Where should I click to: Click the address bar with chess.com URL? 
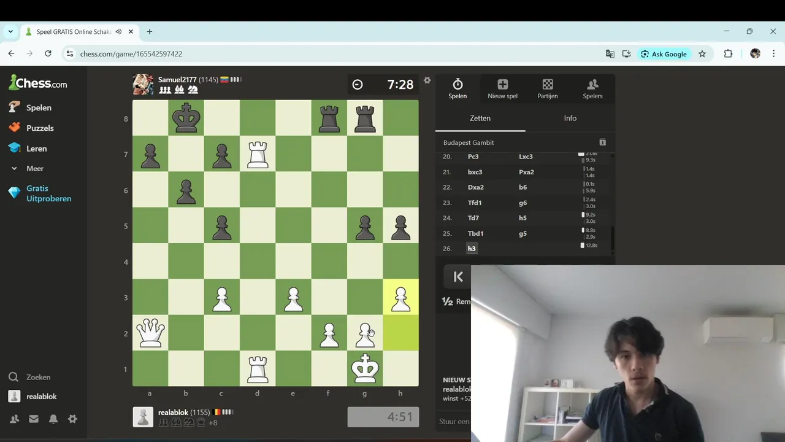coord(331,54)
